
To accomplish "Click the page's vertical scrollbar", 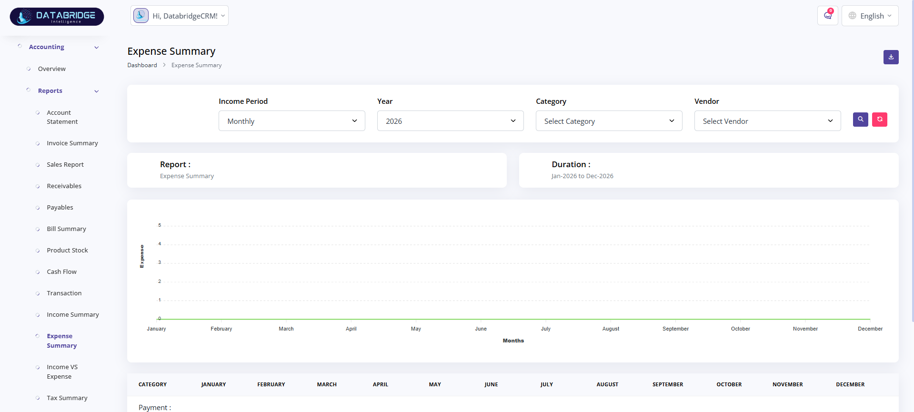I will [912, 162].
